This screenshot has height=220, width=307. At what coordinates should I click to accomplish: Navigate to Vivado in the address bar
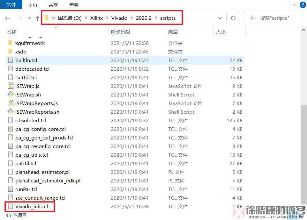click(119, 18)
